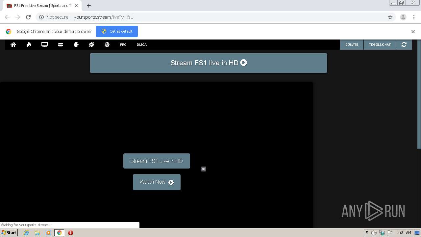
Task: Click the DONATE button
Action: coord(352,44)
